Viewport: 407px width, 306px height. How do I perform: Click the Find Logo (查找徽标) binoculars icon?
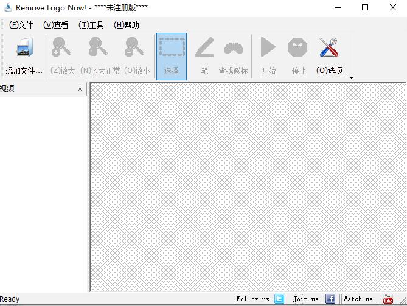(234, 48)
